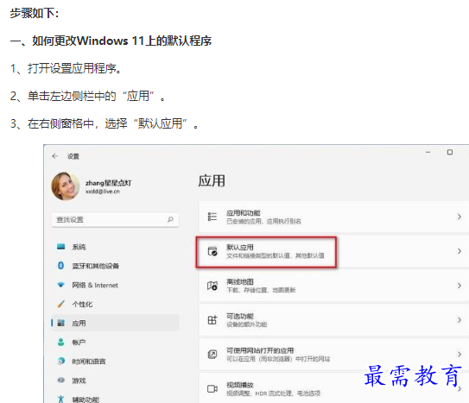Image resolution: width=469 pixels, height=403 pixels.
Task: Open 游戏 sidebar label
Action: click(x=79, y=381)
